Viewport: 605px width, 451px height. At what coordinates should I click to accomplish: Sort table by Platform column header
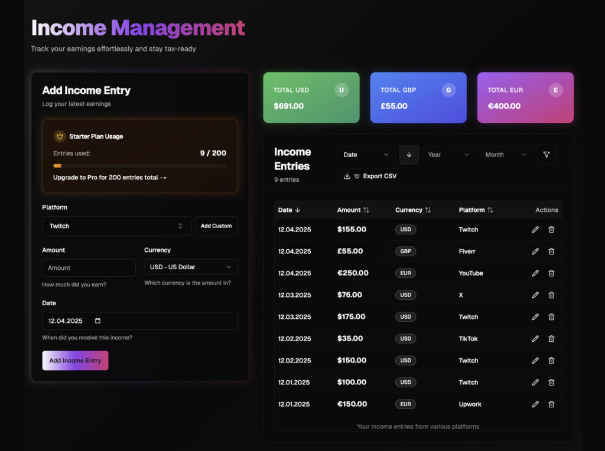(x=476, y=210)
